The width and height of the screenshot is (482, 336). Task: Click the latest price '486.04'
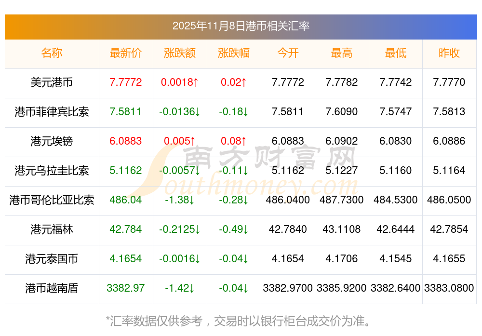tap(125, 200)
